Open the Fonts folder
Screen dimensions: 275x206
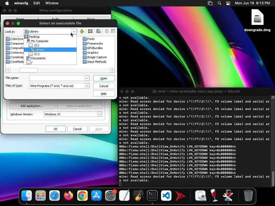coord(89,39)
